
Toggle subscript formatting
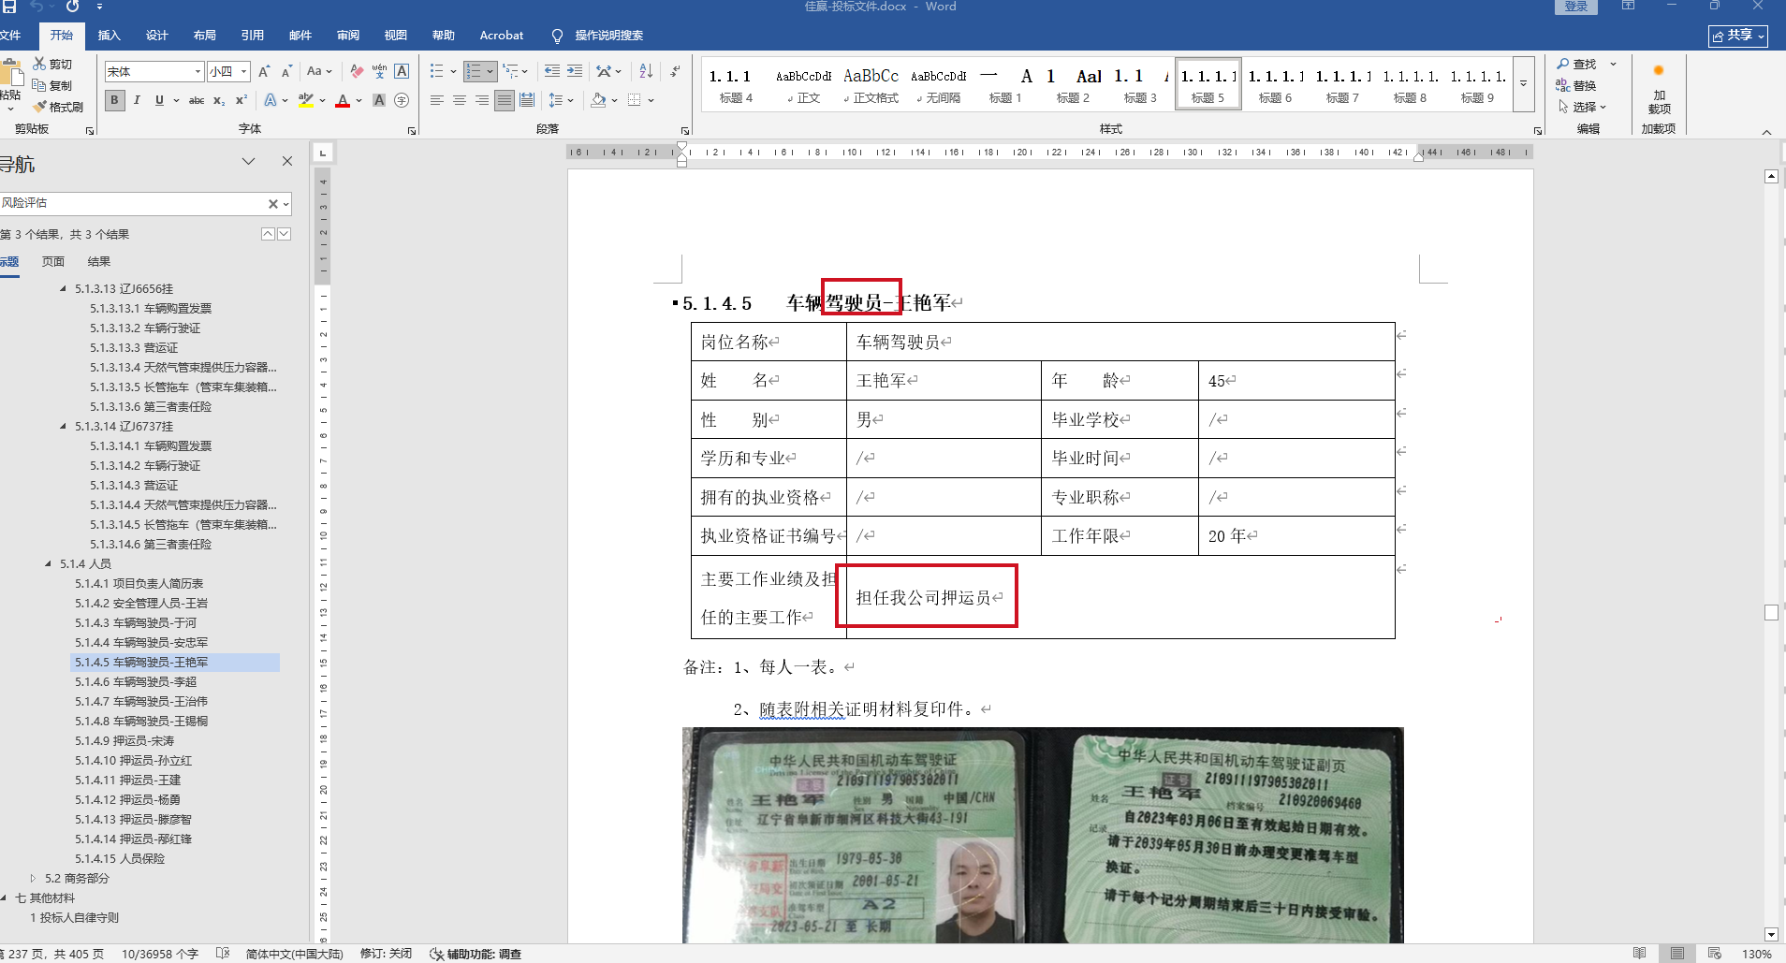pyautogui.click(x=219, y=100)
